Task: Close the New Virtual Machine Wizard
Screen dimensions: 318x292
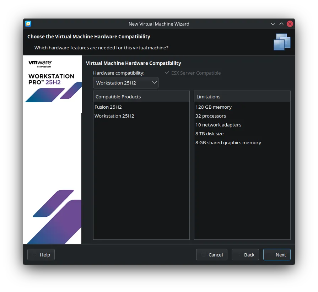Action: (290, 24)
